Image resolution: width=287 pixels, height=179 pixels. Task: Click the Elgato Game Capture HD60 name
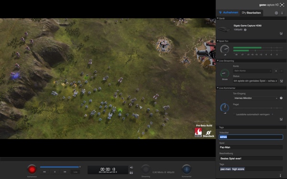(247, 26)
